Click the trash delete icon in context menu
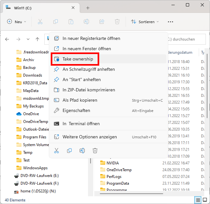The height and width of the screenshot is (204, 210). tap(95, 150)
